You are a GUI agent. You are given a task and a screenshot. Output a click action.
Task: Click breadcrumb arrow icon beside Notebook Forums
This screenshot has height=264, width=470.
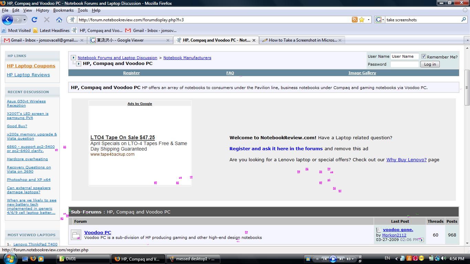tap(73, 58)
